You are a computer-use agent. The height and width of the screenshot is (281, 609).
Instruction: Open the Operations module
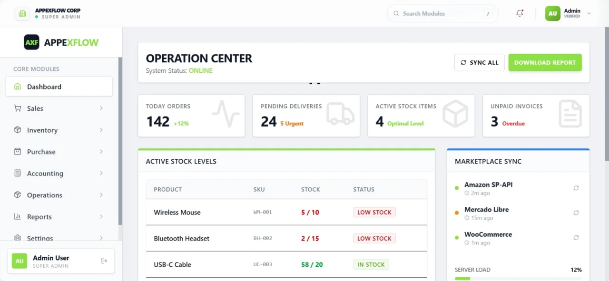point(59,195)
